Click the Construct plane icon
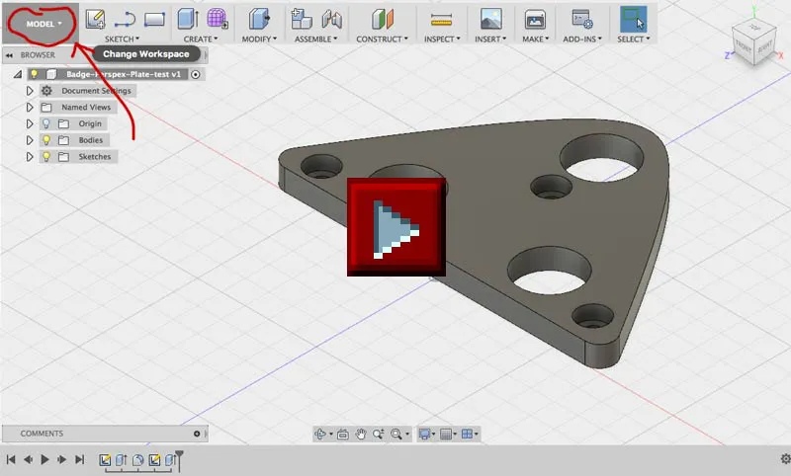791x476 pixels. click(x=383, y=20)
